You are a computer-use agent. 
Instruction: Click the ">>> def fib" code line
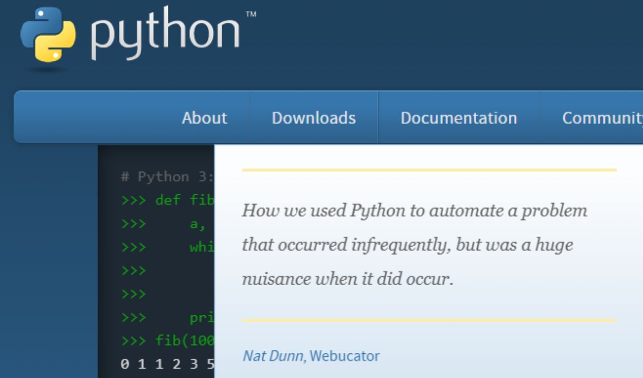(x=168, y=200)
